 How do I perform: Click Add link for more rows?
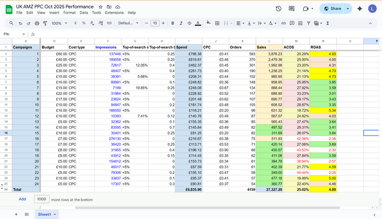[x=23, y=199]
